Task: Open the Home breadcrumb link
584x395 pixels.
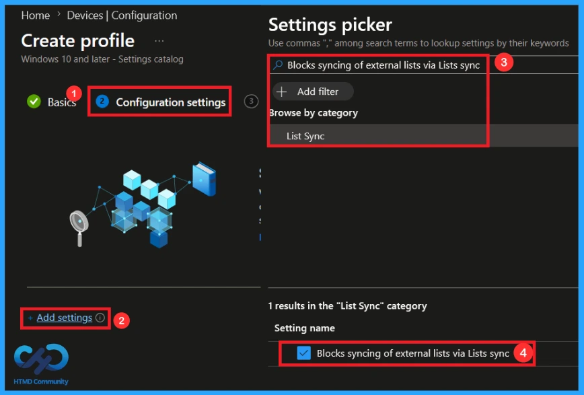Action: [x=36, y=15]
